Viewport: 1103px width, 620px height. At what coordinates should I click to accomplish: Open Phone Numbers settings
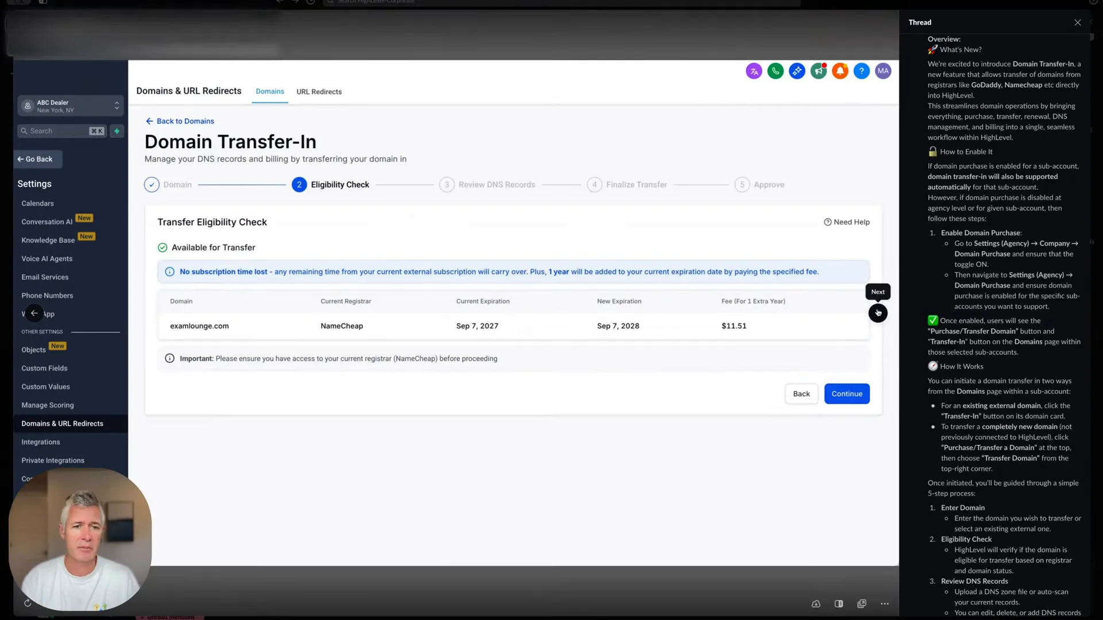coord(47,296)
